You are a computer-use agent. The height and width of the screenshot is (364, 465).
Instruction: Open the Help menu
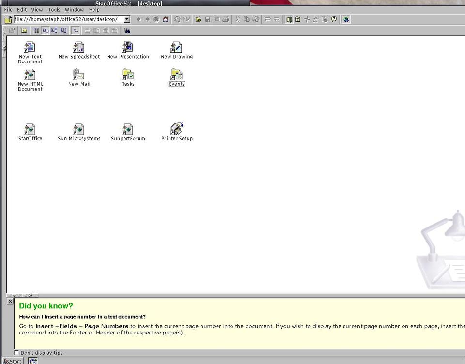[94, 10]
